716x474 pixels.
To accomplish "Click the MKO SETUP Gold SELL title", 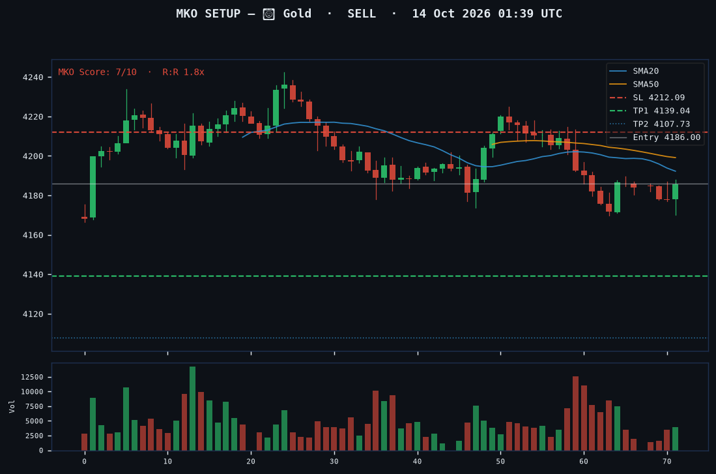I will (x=369, y=14).
